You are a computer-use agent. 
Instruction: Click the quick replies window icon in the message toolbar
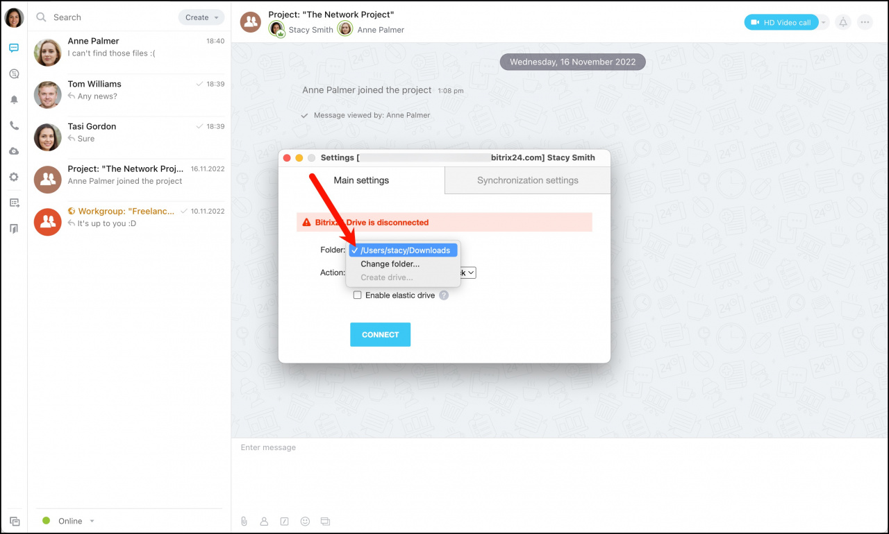(x=325, y=521)
